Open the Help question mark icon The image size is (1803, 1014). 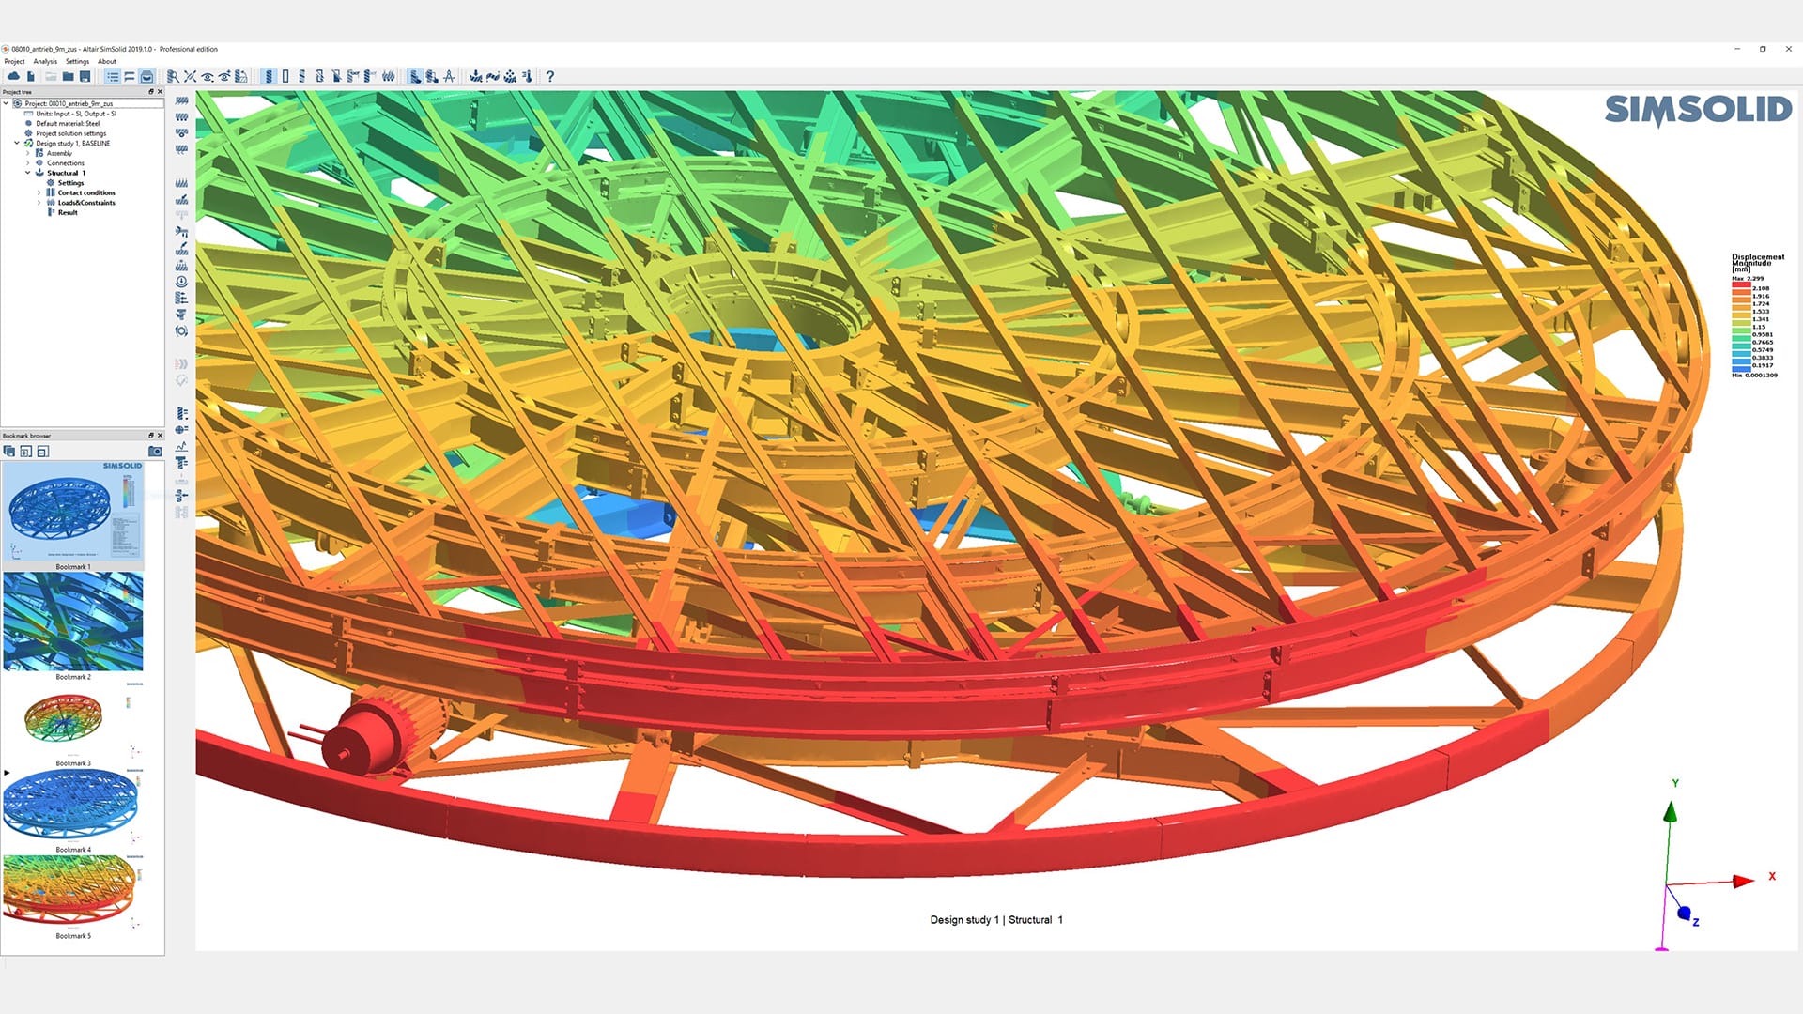pos(550,77)
